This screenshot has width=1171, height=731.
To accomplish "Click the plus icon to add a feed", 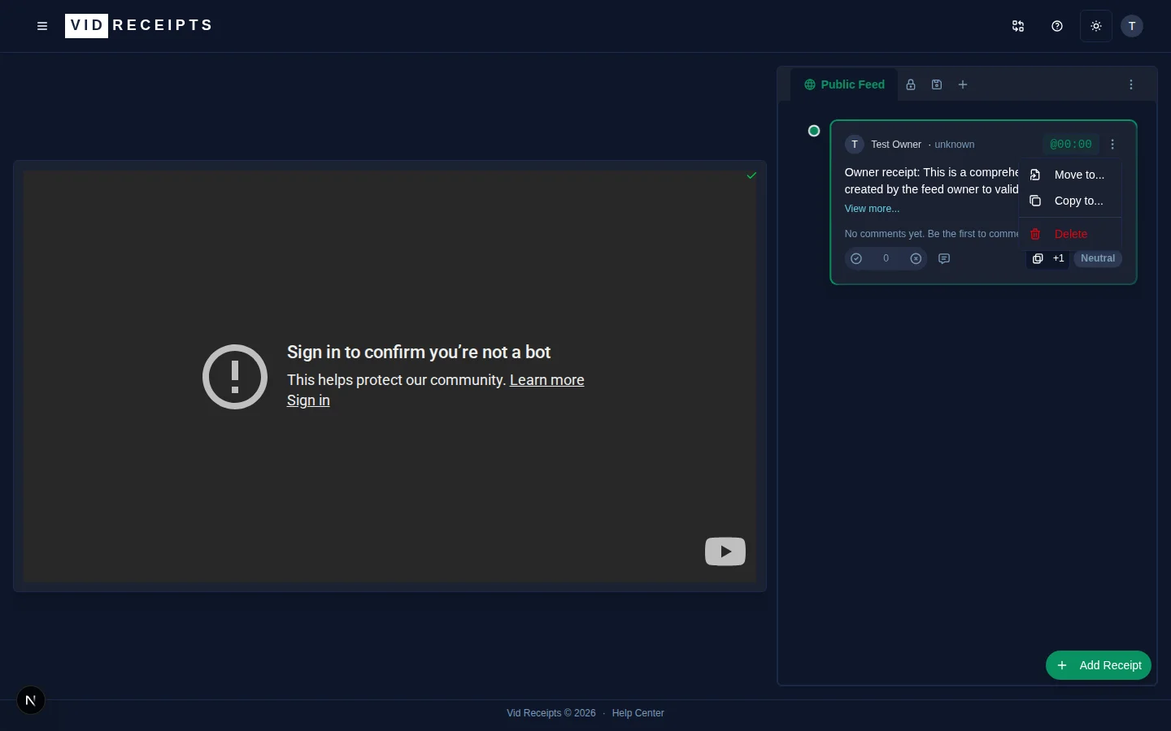I will (963, 84).
